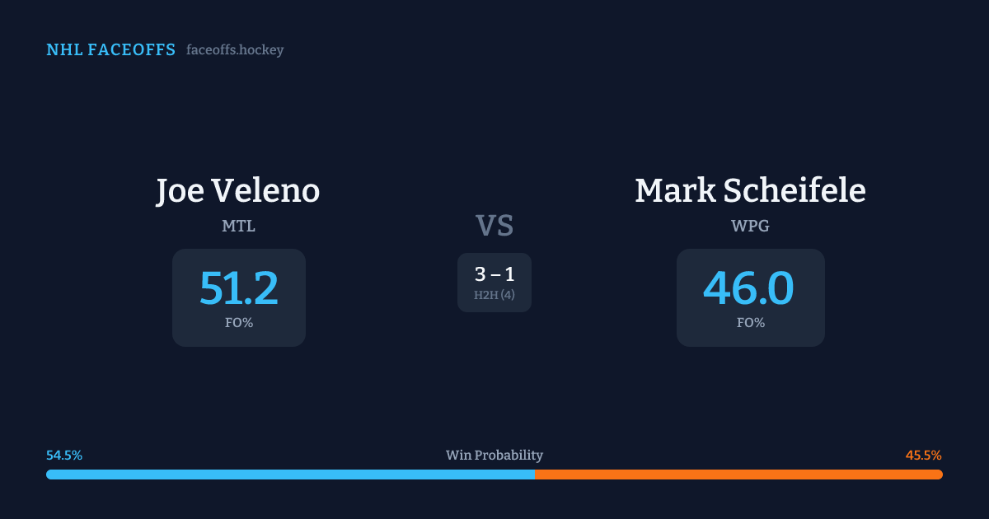Image resolution: width=989 pixels, height=519 pixels.
Task: Click the far right end of the orange bar
Action: click(939, 475)
